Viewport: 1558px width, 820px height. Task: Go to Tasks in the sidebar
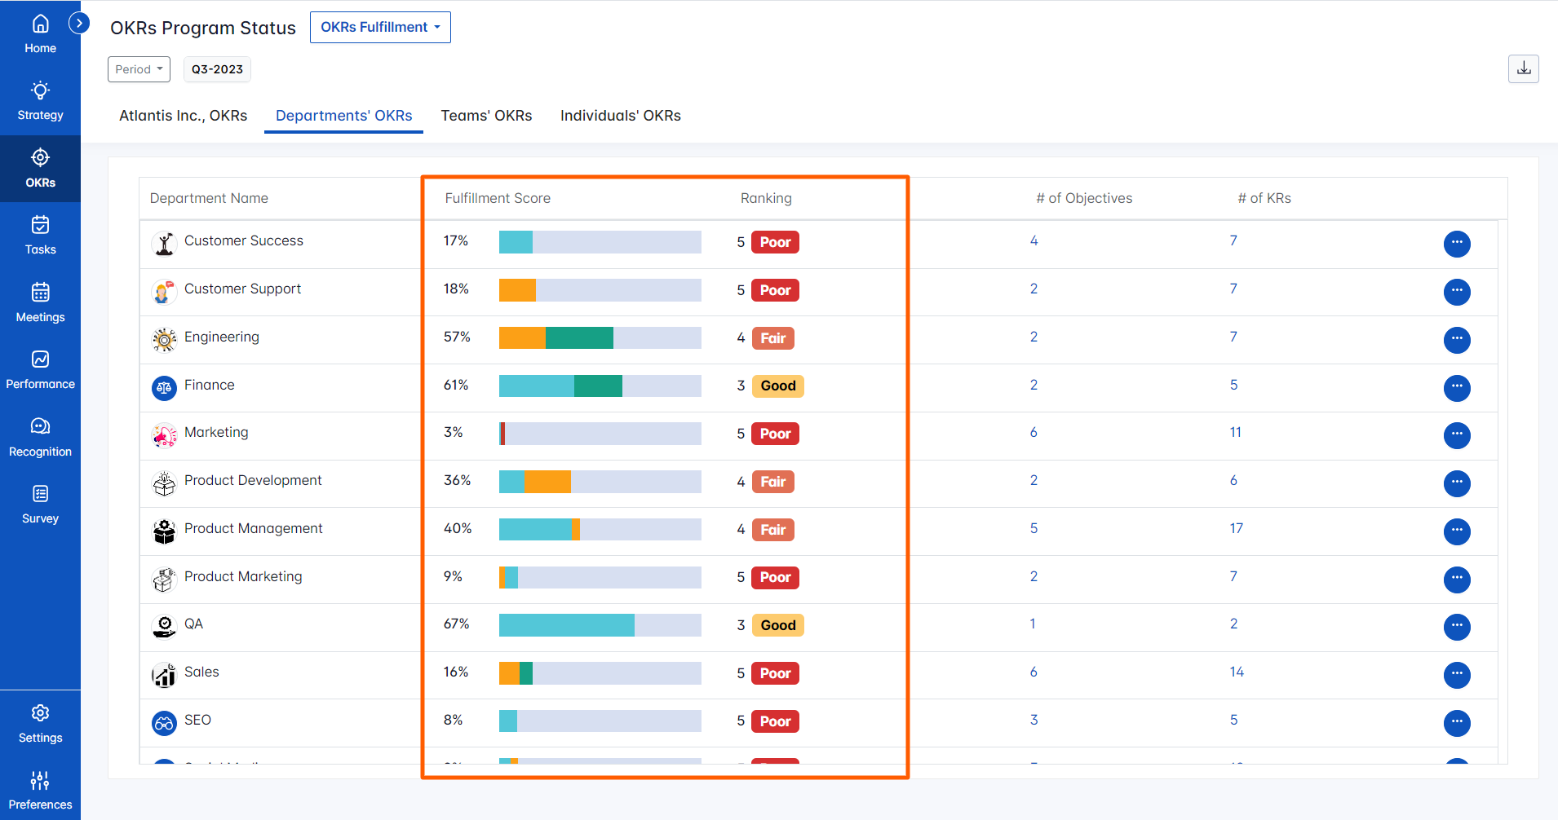pos(40,236)
